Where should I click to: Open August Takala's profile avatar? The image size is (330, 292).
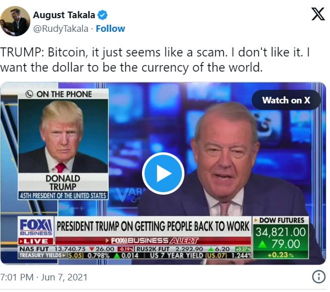tap(15, 21)
